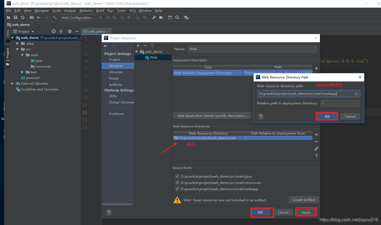
Task: Open Project Structure toolbar icon
Action: pos(161,17)
